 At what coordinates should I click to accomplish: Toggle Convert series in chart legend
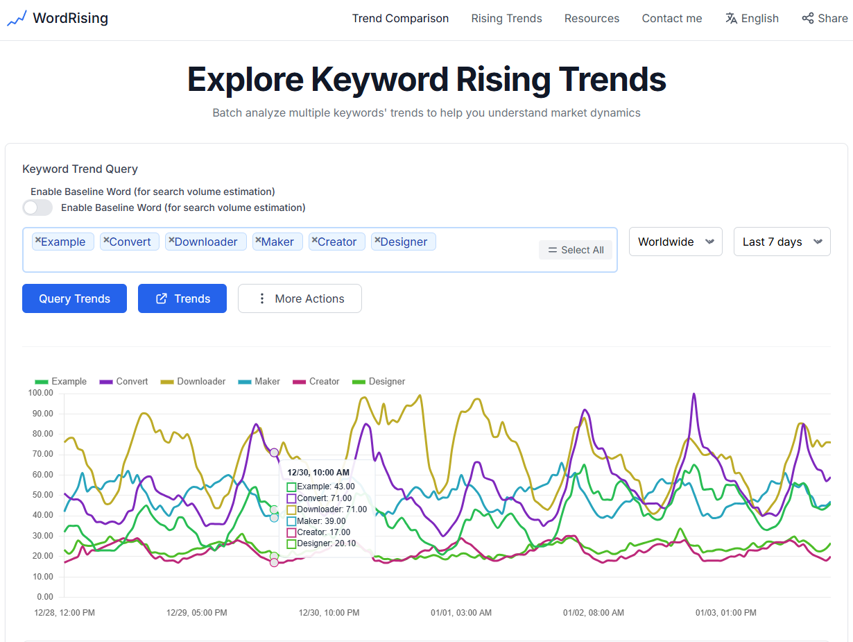[x=124, y=381]
